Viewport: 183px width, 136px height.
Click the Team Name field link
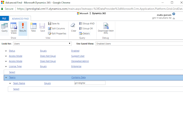[19, 83]
